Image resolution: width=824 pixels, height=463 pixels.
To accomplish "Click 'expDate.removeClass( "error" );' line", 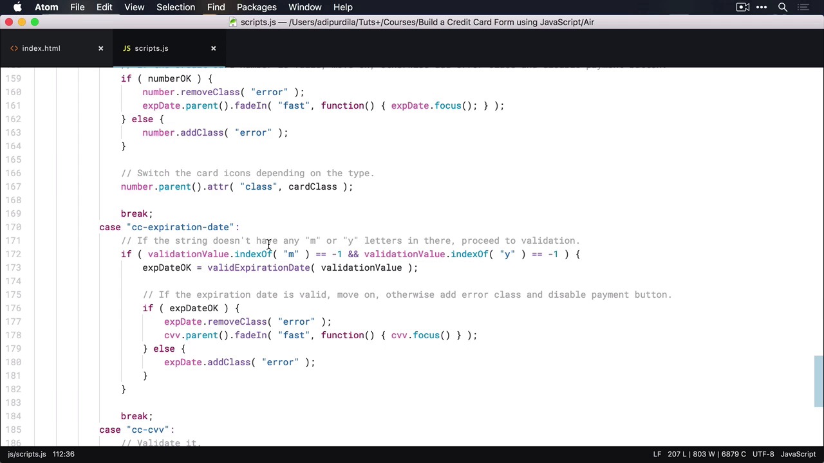I will (248, 322).
